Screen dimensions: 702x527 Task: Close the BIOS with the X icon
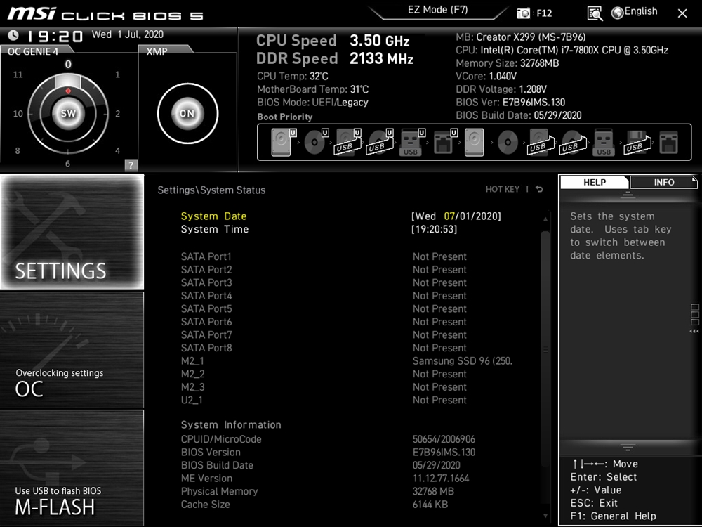pos(682,13)
